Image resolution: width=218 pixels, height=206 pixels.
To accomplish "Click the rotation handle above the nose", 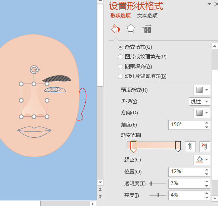I will [x=35, y=69].
